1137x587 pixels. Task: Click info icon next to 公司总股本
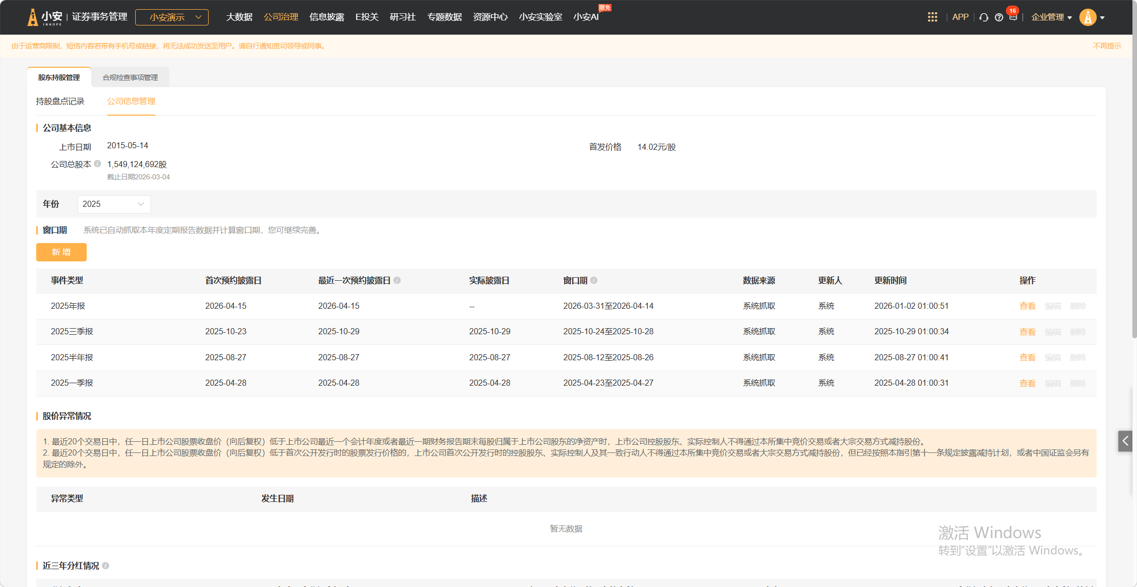pos(97,164)
